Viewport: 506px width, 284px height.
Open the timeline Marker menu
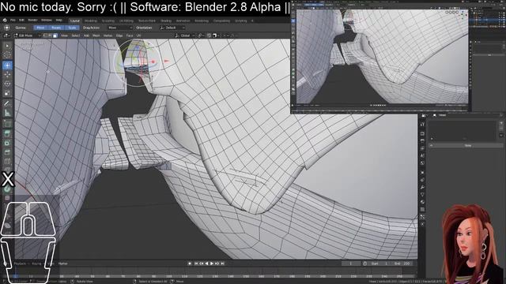(x=63, y=263)
